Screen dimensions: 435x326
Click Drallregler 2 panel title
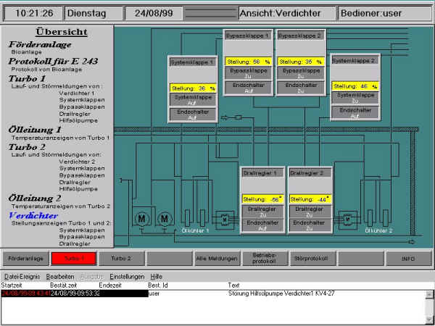[x=310, y=173]
